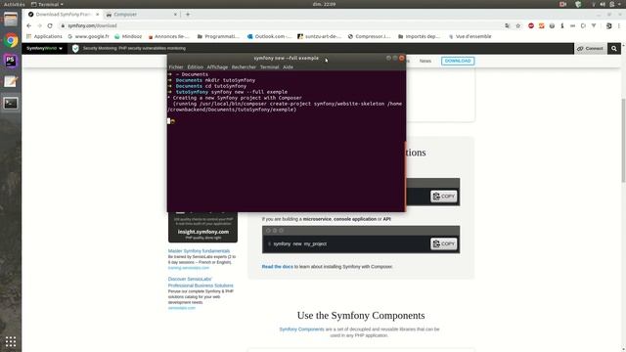Open Compressor.i... bookmark

[x=369, y=36]
